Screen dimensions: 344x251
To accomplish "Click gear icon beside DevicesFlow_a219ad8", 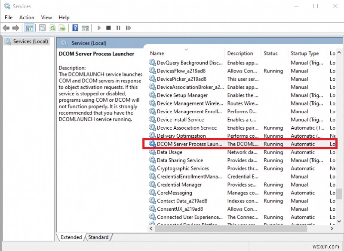I will [x=153, y=71].
